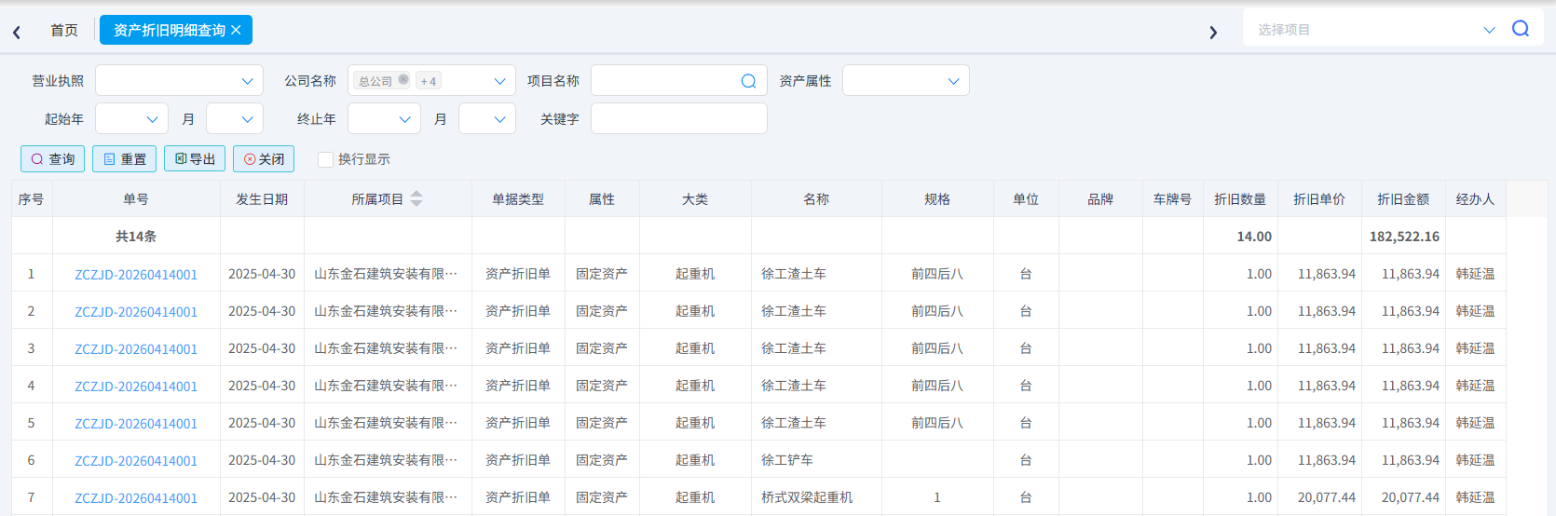The height and width of the screenshot is (516, 1556).
Task: Click the 车牌号 column header
Action: (1172, 198)
